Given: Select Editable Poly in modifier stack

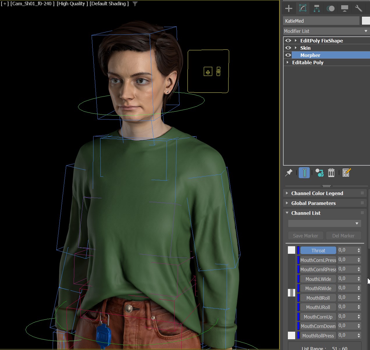Looking at the screenshot, I should coord(308,63).
